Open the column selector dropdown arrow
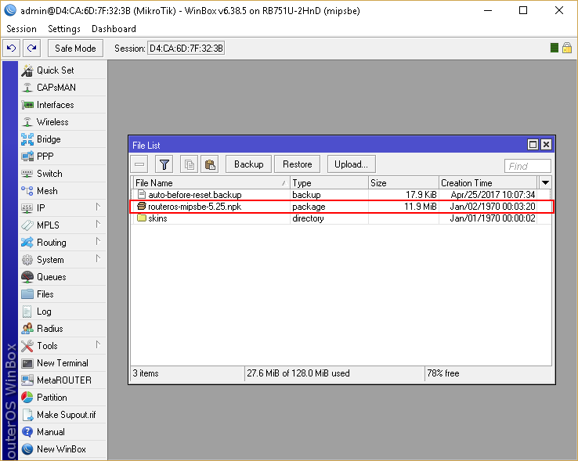Image resolution: width=578 pixels, height=461 pixels. 545,183
